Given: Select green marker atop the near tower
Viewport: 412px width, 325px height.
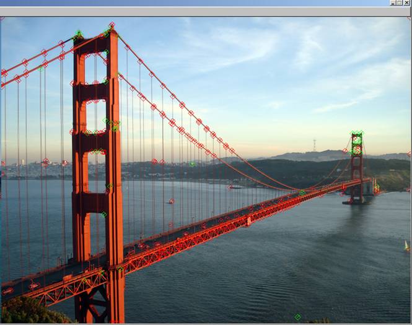Looking at the screenshot, I should tap(79, 33).
